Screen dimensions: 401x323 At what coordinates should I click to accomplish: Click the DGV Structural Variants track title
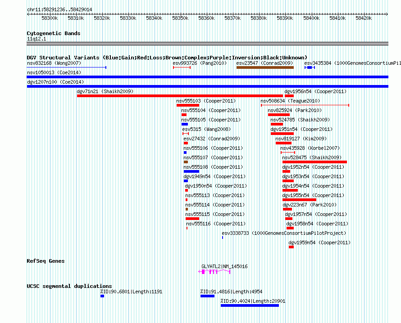pyautogui.click(x=167, y=58)
